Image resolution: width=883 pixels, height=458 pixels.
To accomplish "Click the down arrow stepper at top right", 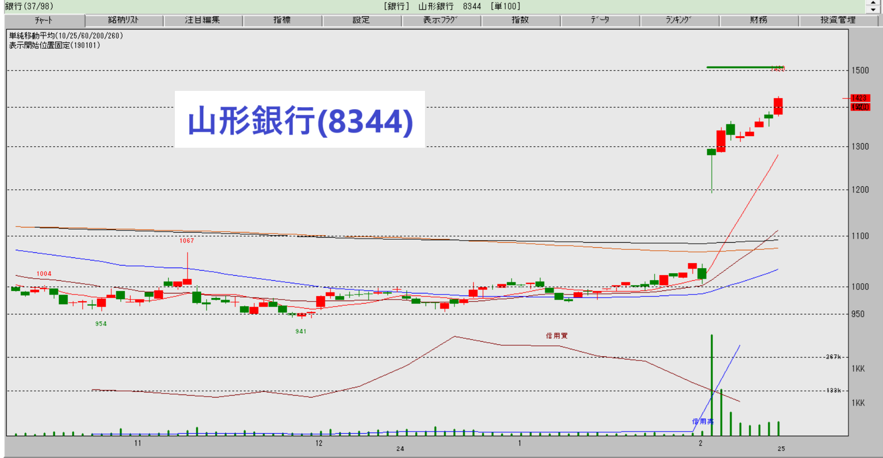I will (x=873, y=10).
